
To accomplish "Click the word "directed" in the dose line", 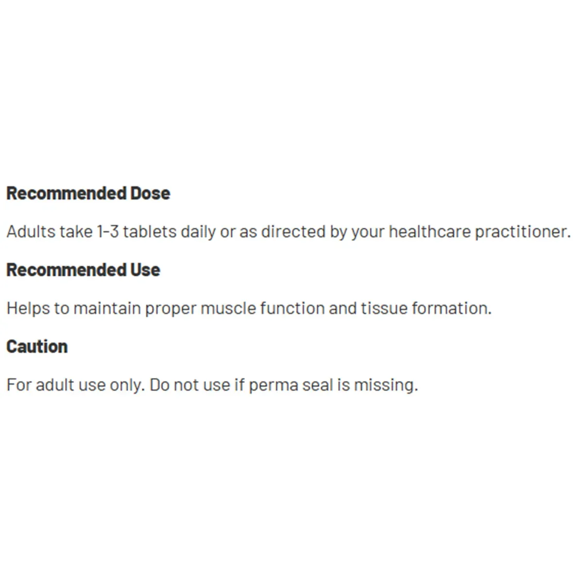I will tap(292, 232).
